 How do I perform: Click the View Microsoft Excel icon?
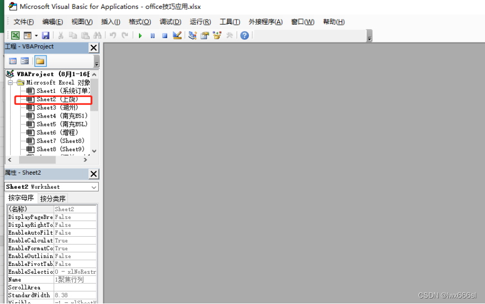15,35
